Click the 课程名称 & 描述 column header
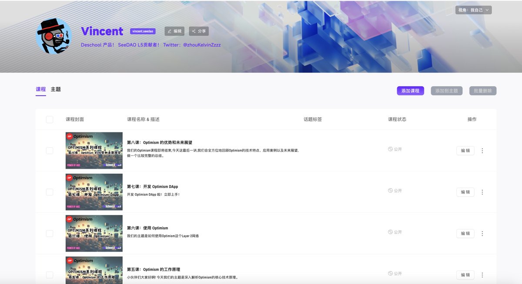The width and height of the screenshot is (522, 284). pos(143,119)
